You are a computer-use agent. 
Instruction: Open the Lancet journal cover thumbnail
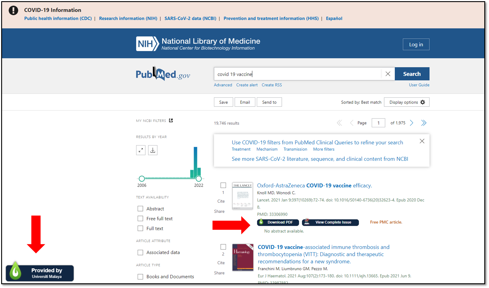(242, 196)
